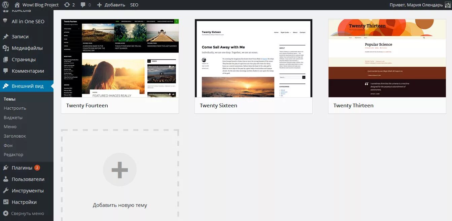Click the plus icon next to Добавить
Image resolution: width=452 pixels, height=221 pixels.
[x=99, y=5]
